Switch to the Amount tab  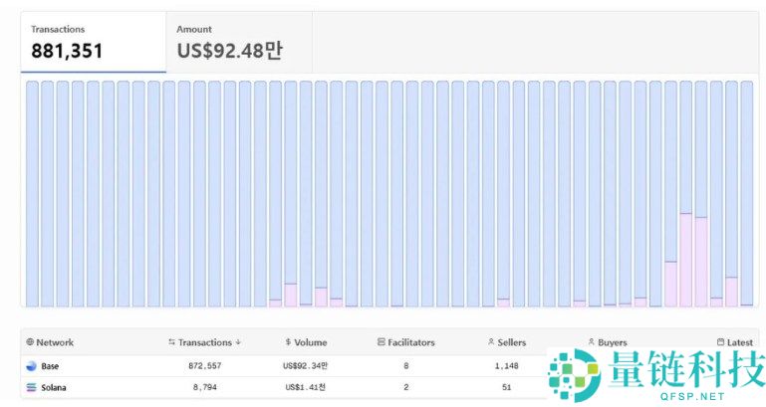(239, 42)
